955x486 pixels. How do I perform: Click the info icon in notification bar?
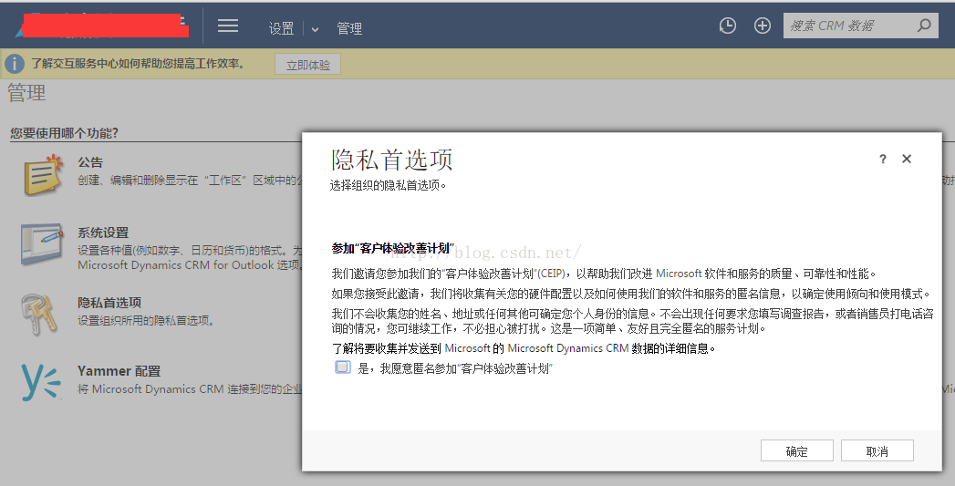click(x=15, y=63)
